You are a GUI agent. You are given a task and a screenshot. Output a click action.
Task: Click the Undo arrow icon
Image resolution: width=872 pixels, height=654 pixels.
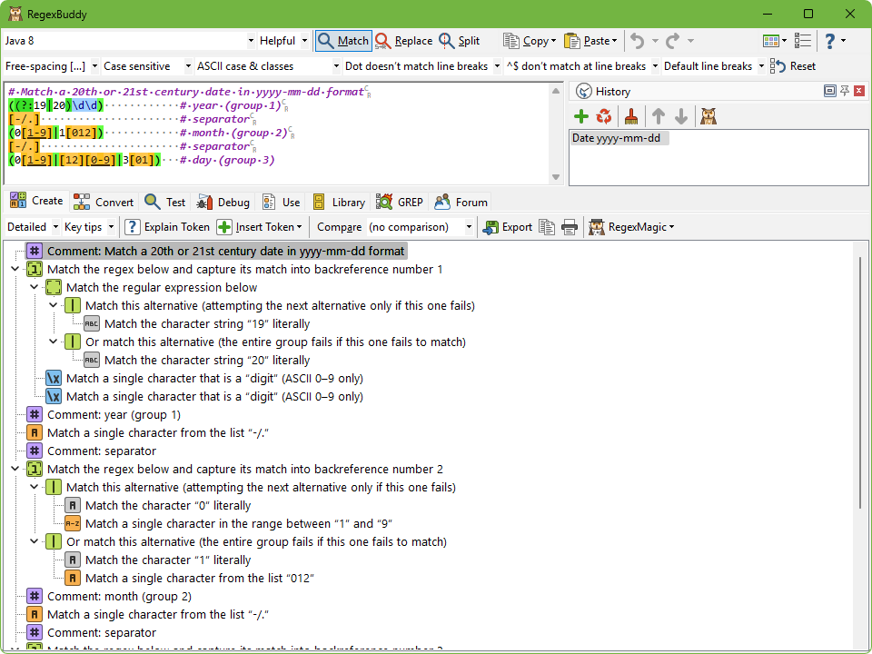[x=638, y=41]
